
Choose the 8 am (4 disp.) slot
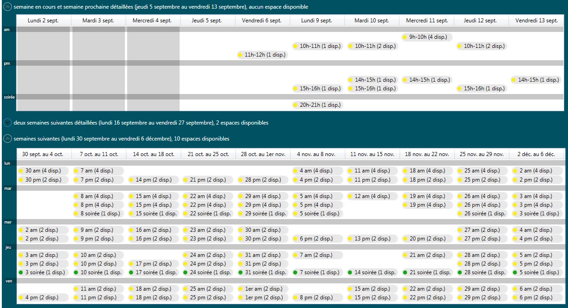click(98, 196)
